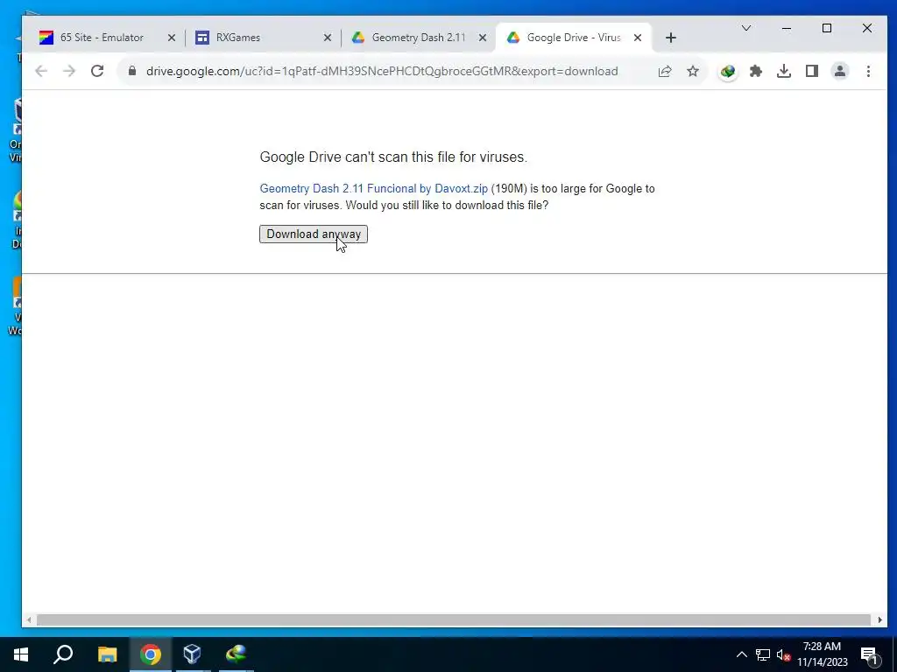Viewport: 897px width, 672px height.
Task: Go forward to the next page
Action: click(x=69, y=71)
